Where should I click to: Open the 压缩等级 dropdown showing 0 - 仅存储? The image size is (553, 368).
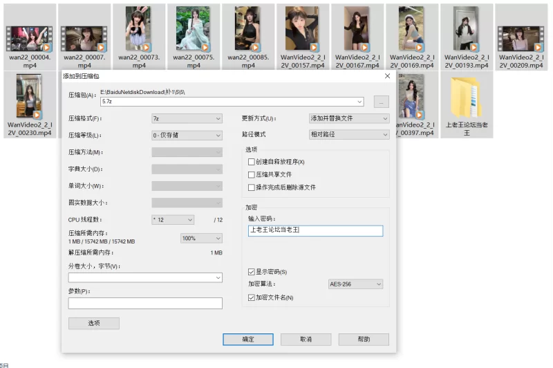click(187, 136)
